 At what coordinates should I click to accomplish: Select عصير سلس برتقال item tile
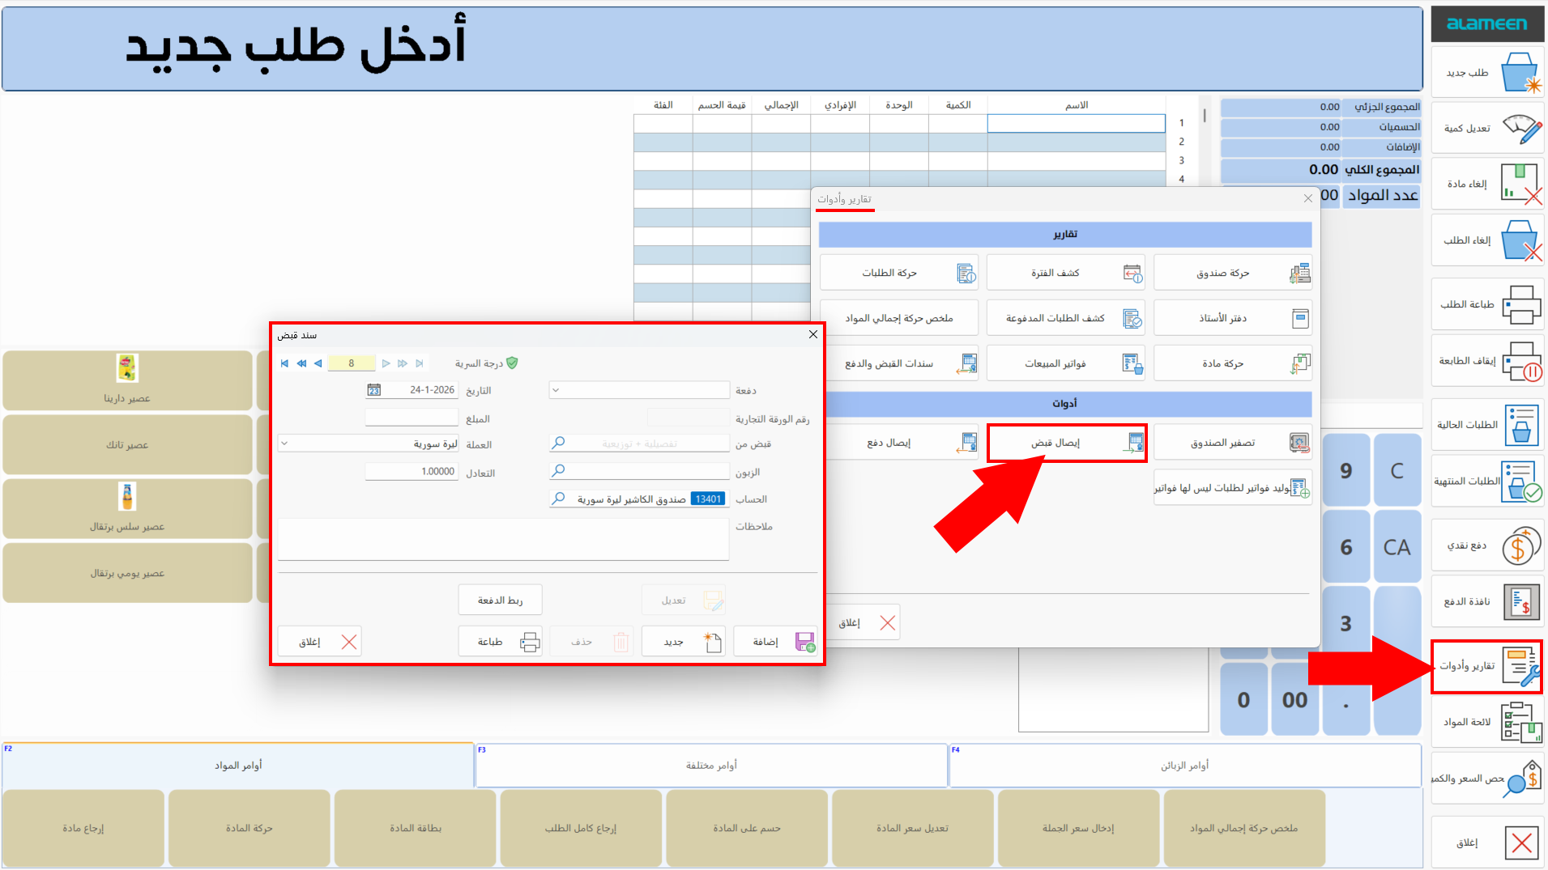pyautogui.click(x=127, y=508)
